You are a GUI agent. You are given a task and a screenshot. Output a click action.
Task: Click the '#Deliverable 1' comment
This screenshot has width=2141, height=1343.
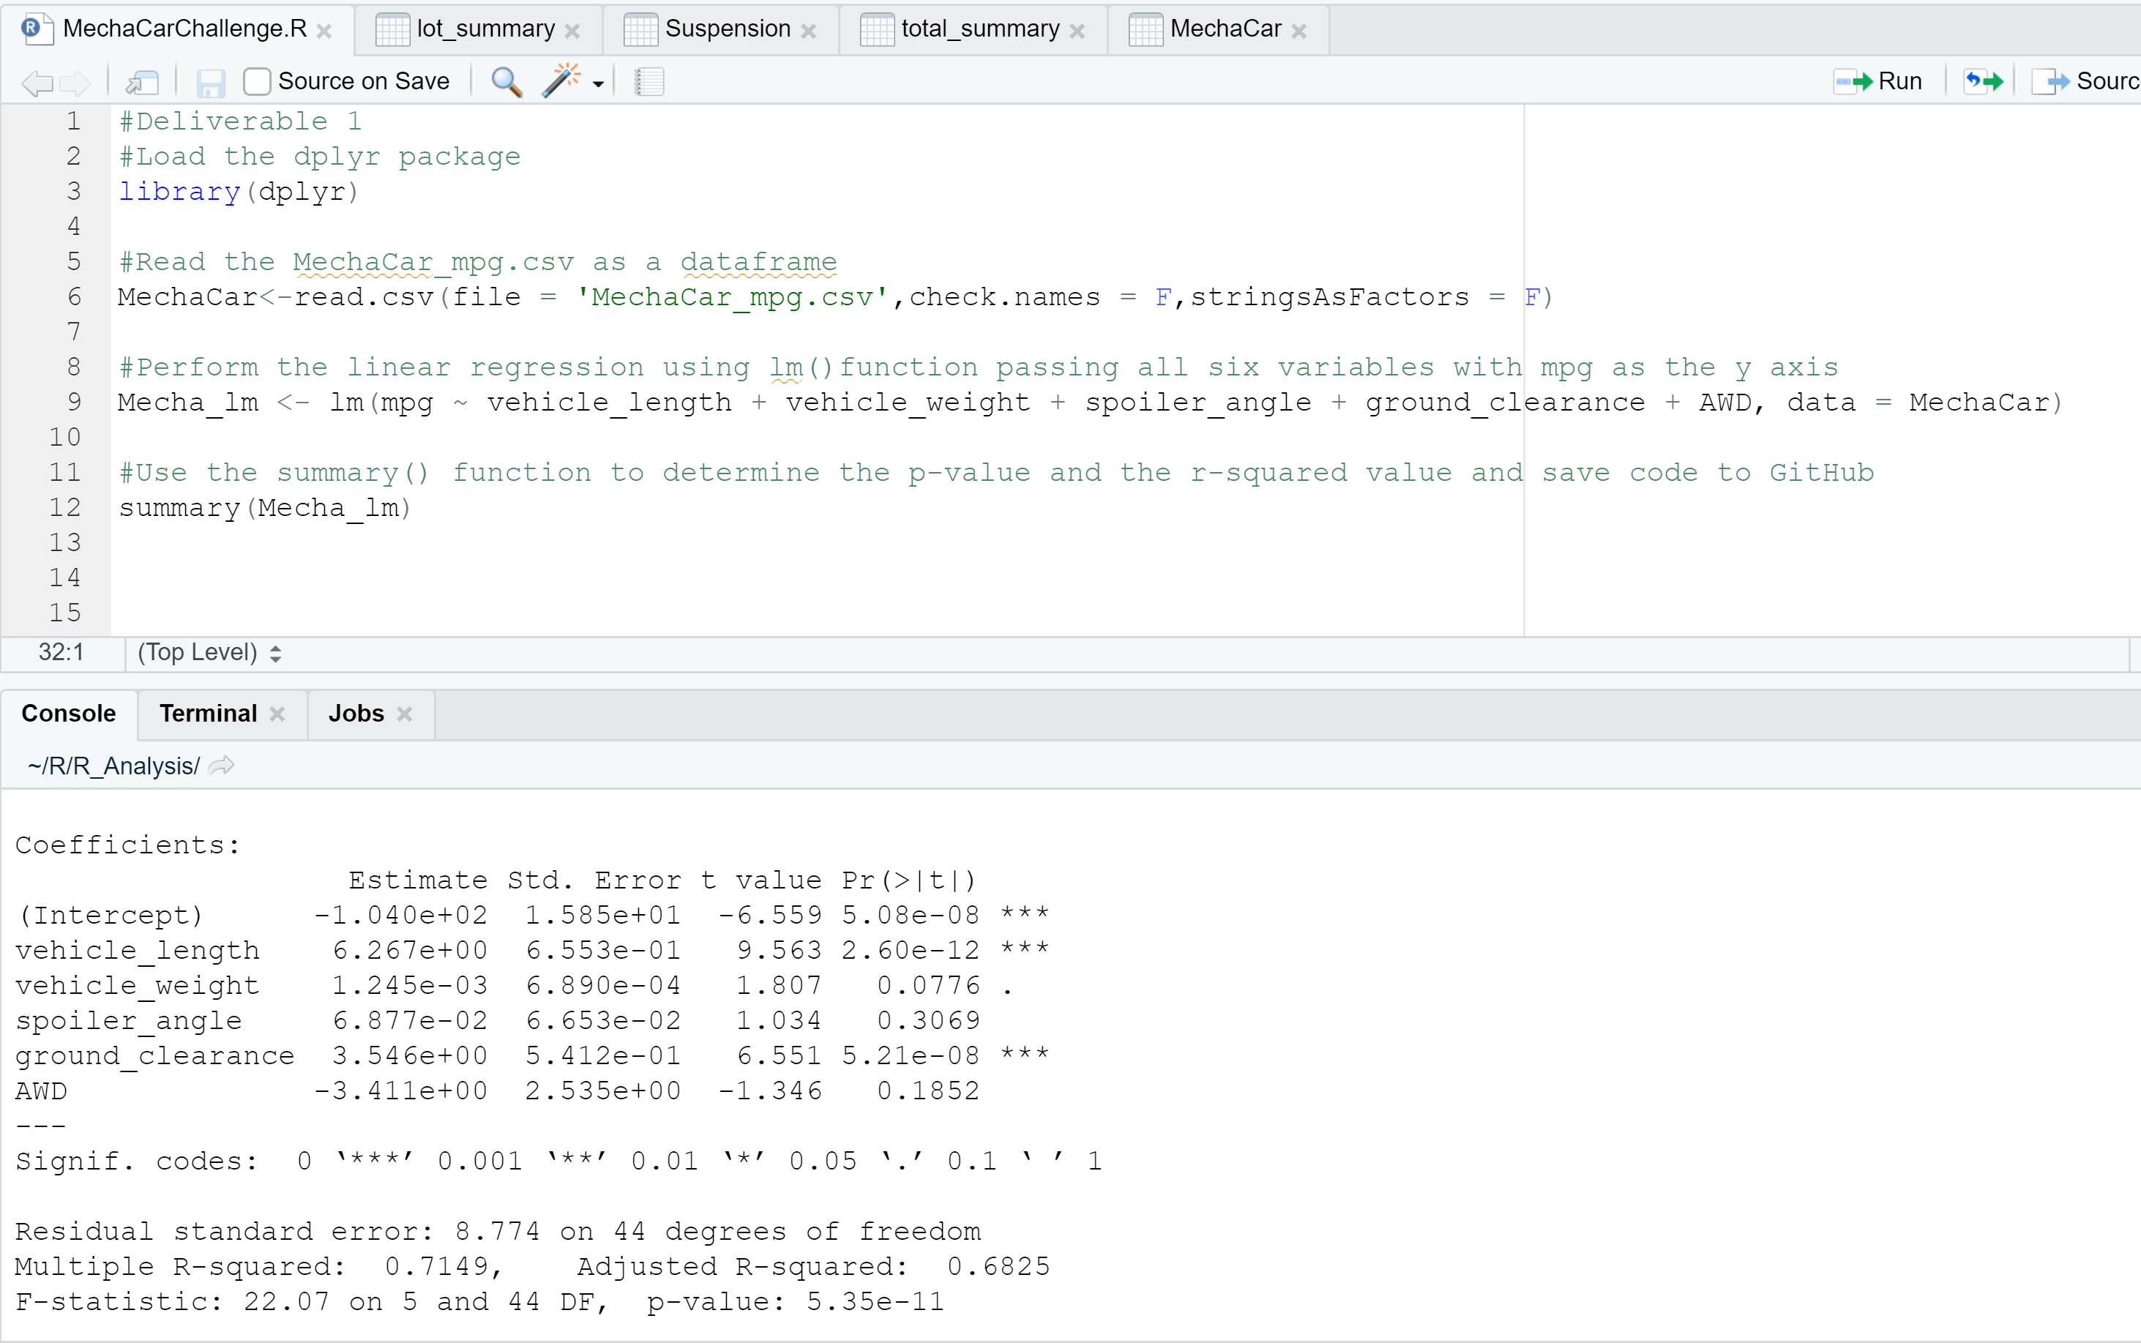pos(241,121)
